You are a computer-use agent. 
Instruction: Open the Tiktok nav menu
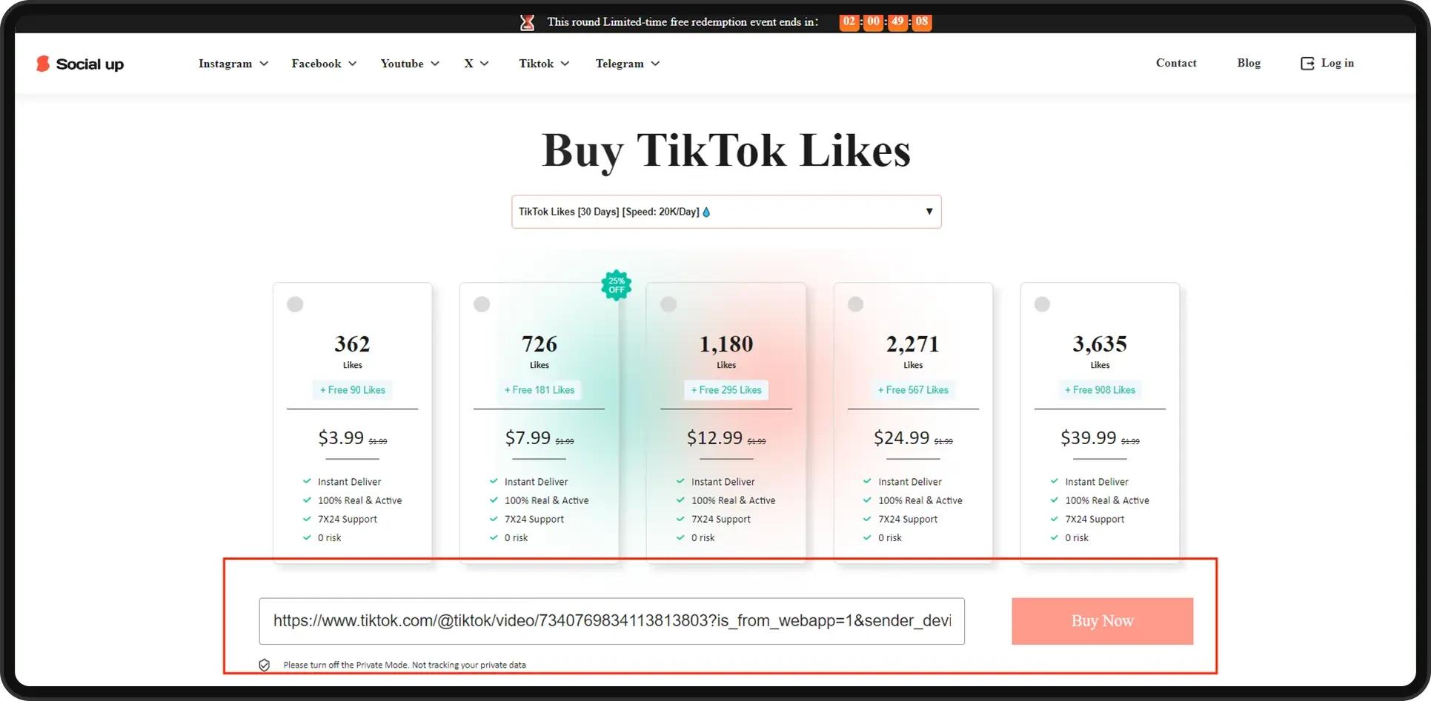pos(544,64)
